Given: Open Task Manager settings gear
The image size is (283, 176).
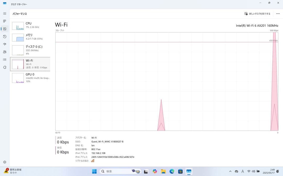Looking at the screenshot, I should point(5,162).
